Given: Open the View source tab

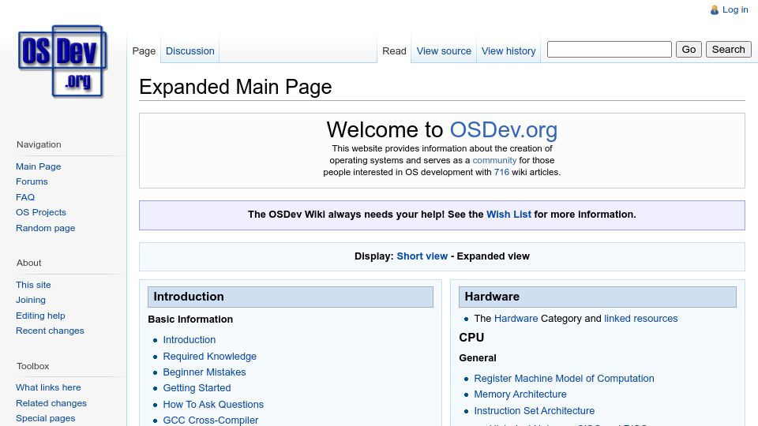Looking at the screenshot, I should click(x=444, y=50).
